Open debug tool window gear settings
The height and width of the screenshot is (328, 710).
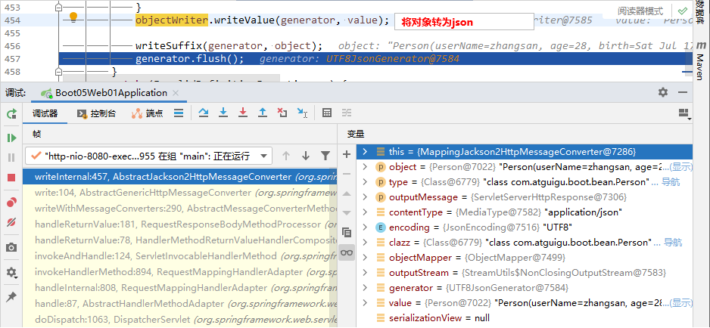tap(663, 92)
